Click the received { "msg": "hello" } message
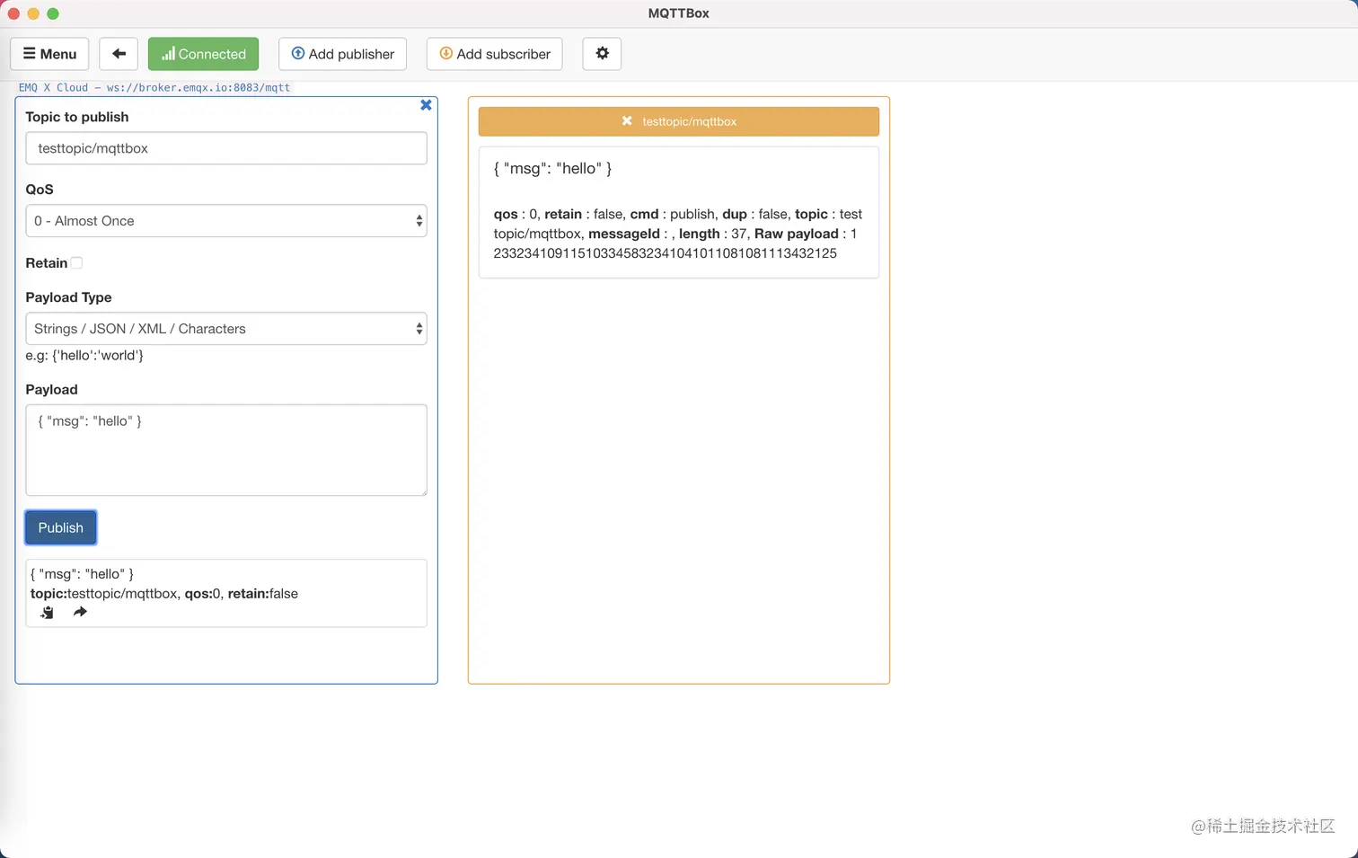1358x858 pixels. pos(552,169)
